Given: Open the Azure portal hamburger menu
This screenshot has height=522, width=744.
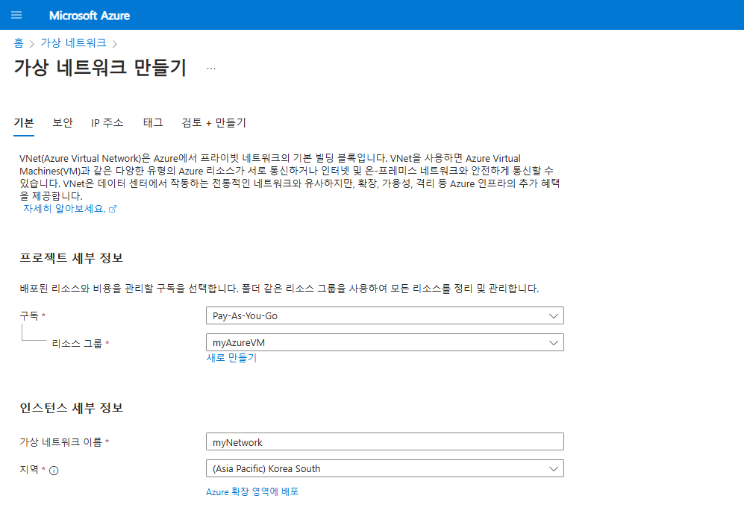Looking at the screenshot, I should (16, 15).
